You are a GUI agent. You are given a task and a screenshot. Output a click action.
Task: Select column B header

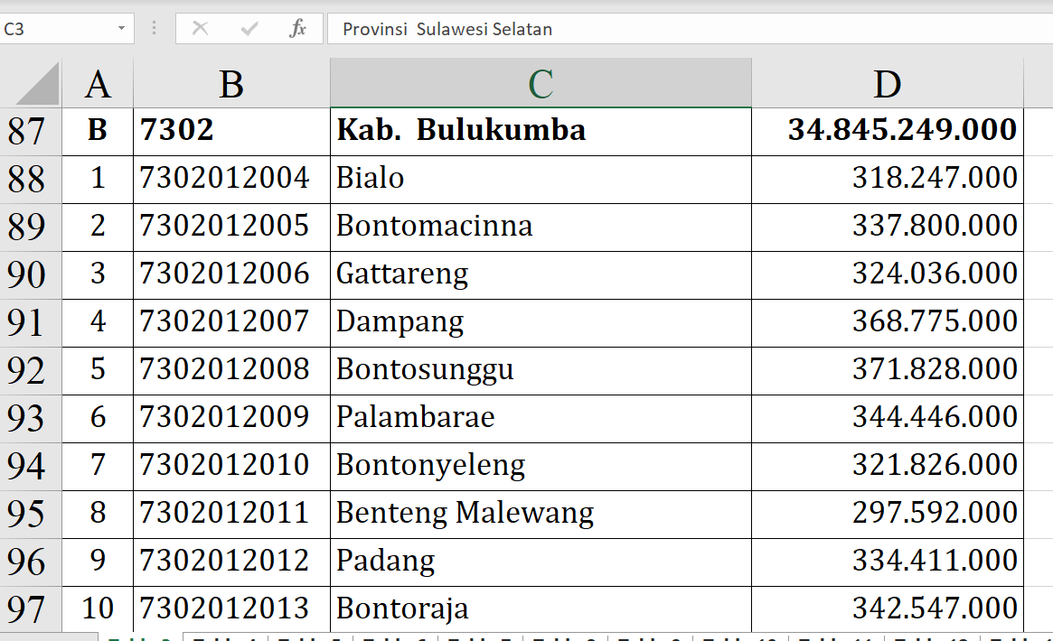tap(231, 84)
